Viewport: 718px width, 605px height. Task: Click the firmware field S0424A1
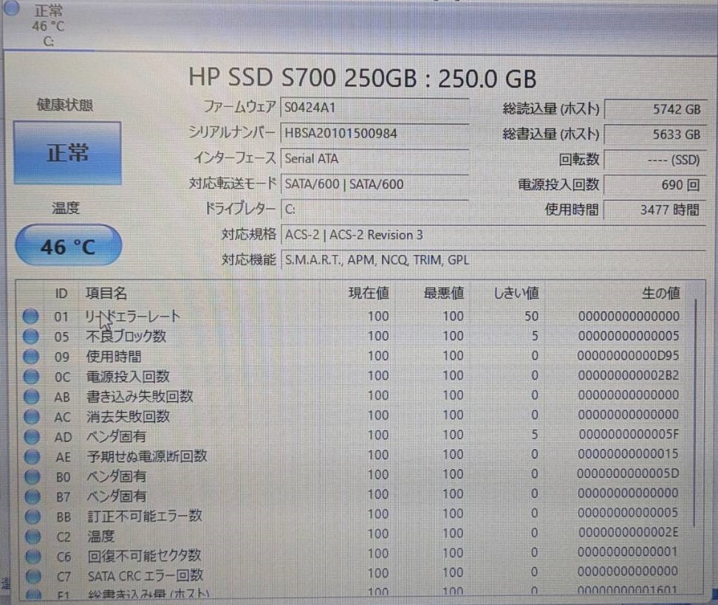(x=374, y=108)
